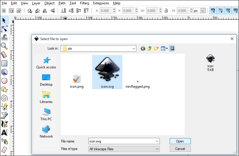
Task: Select the Selector arrow tool
Action: [x=4, y=20]
